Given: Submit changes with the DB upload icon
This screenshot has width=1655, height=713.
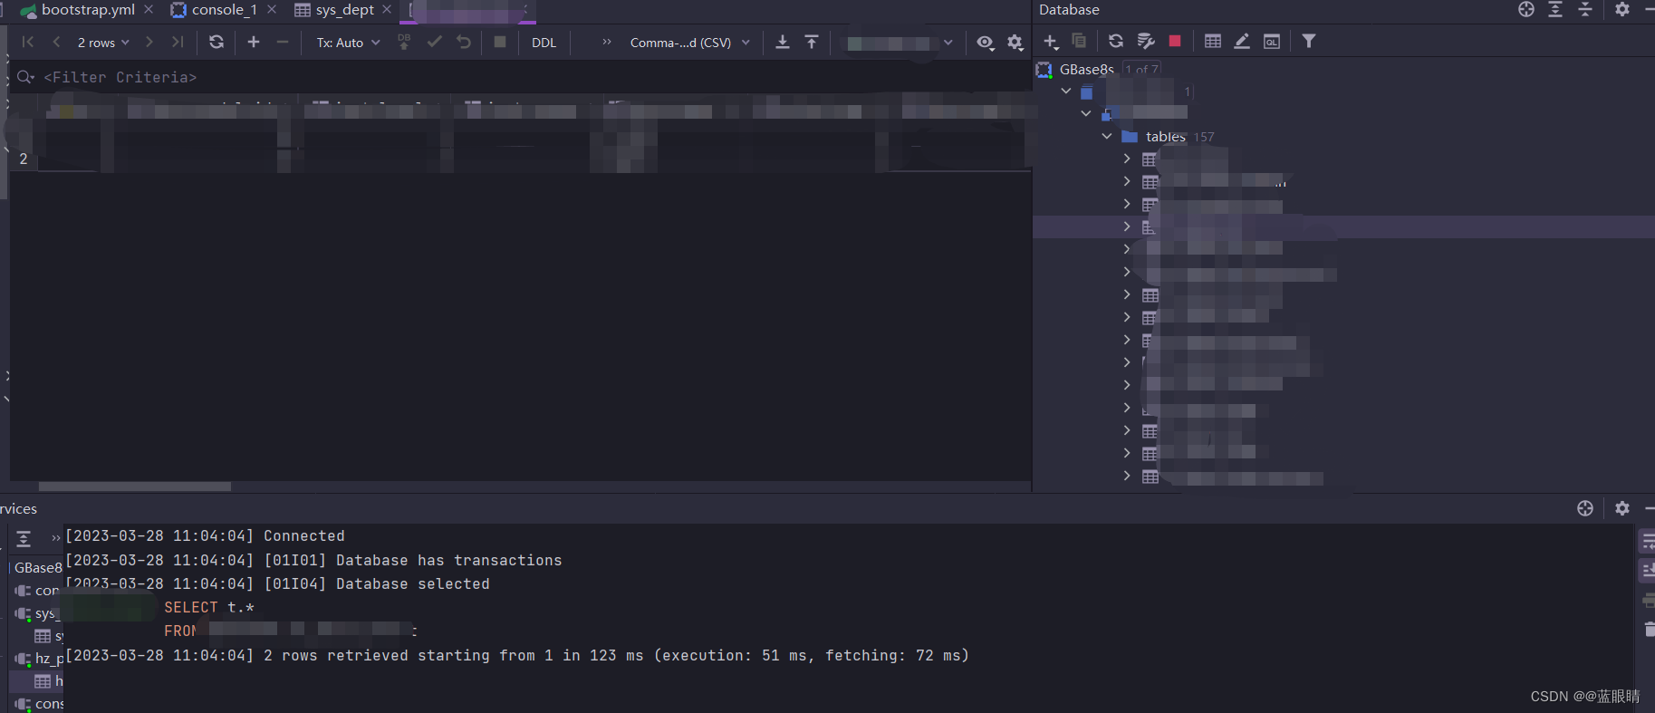Looking at the screenshot, I should click(404, 42).
